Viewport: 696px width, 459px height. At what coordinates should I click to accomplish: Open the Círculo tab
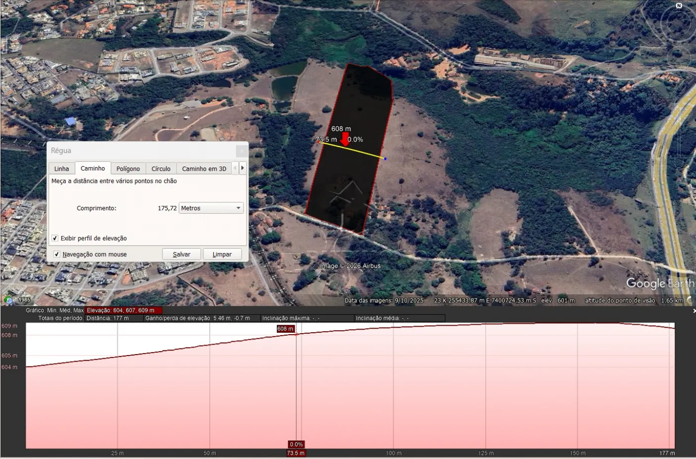tap(161, 169)
